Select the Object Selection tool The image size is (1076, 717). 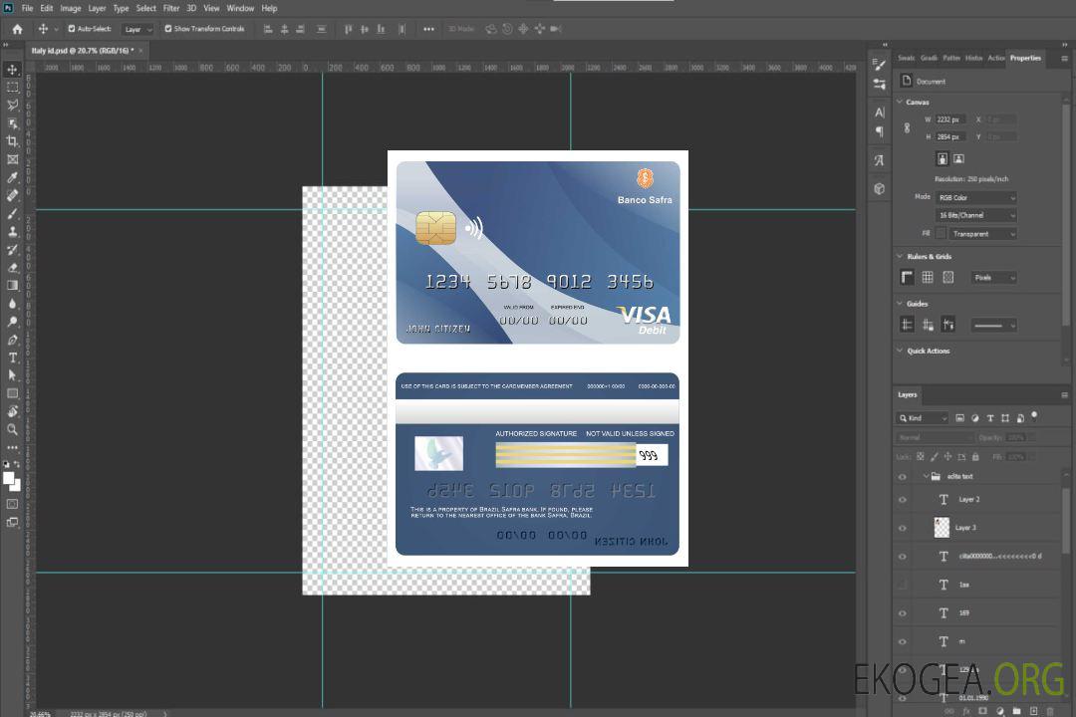coord(12,123)
